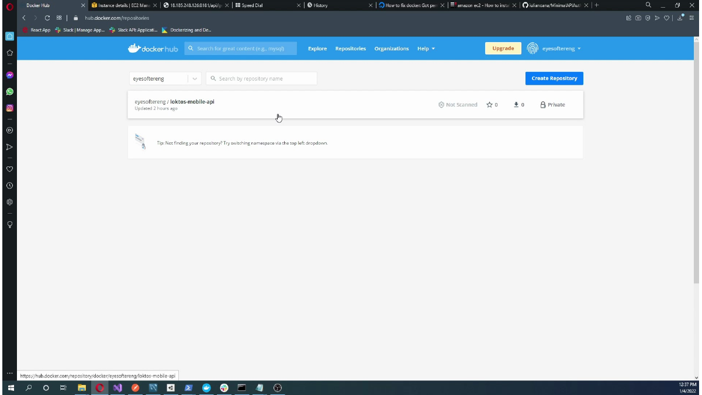Open the Slack Manage App bookmark
Viewport: 702px width, 395px height.
[x=80, y=30]
